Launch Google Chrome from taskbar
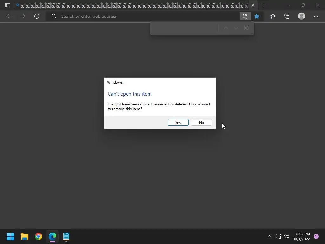 (38, 236)
